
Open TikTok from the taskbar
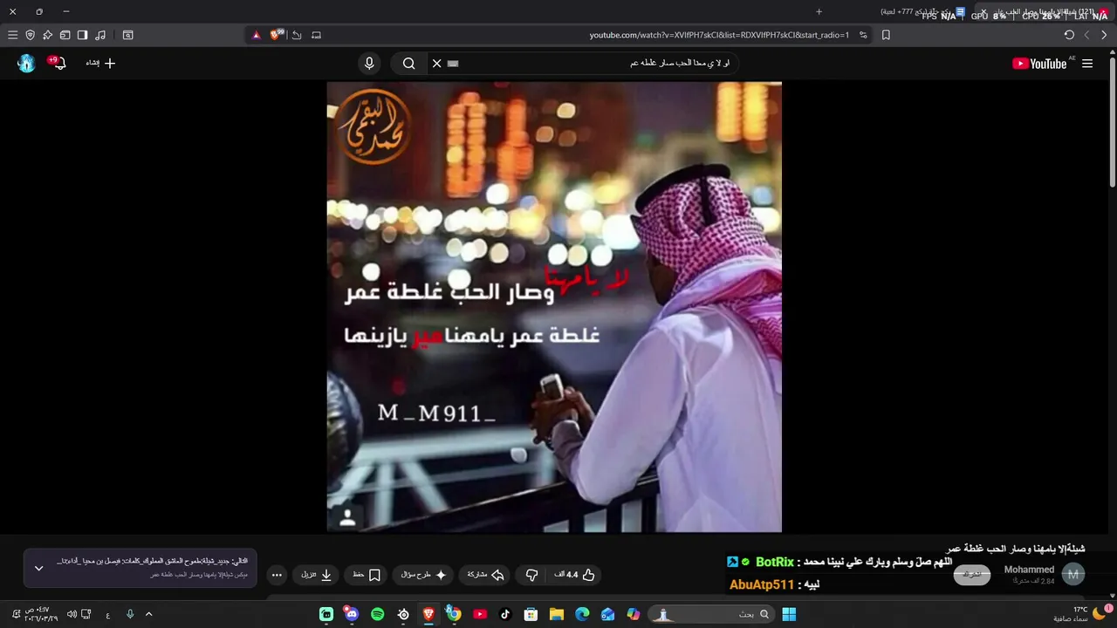(x=505, y=614)
